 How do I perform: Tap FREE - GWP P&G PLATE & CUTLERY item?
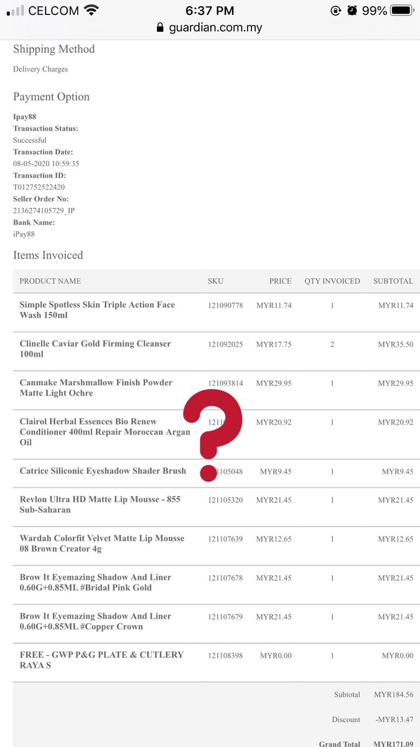tap(101, 660)
